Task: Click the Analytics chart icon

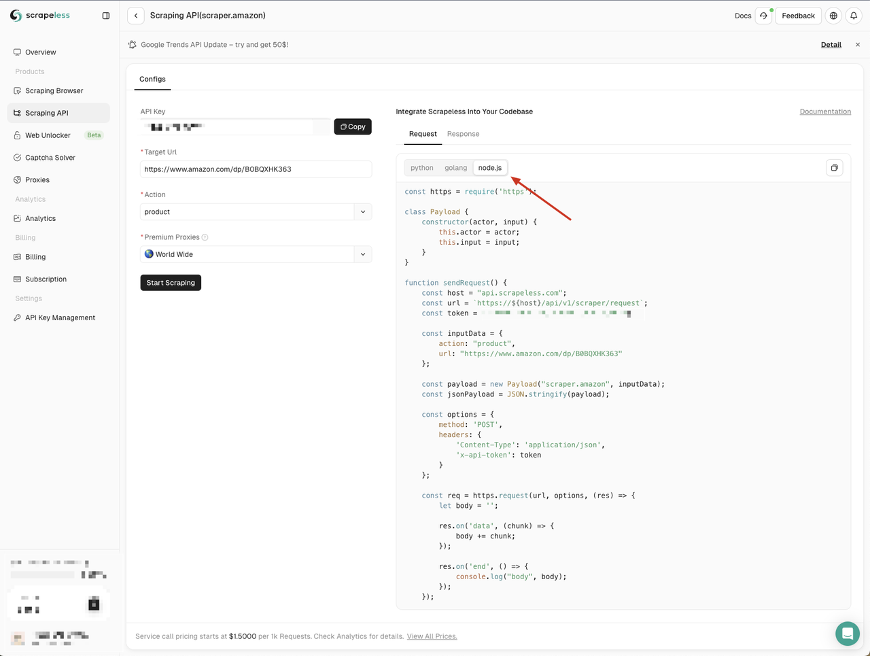Action: click(x=17, y=219)
